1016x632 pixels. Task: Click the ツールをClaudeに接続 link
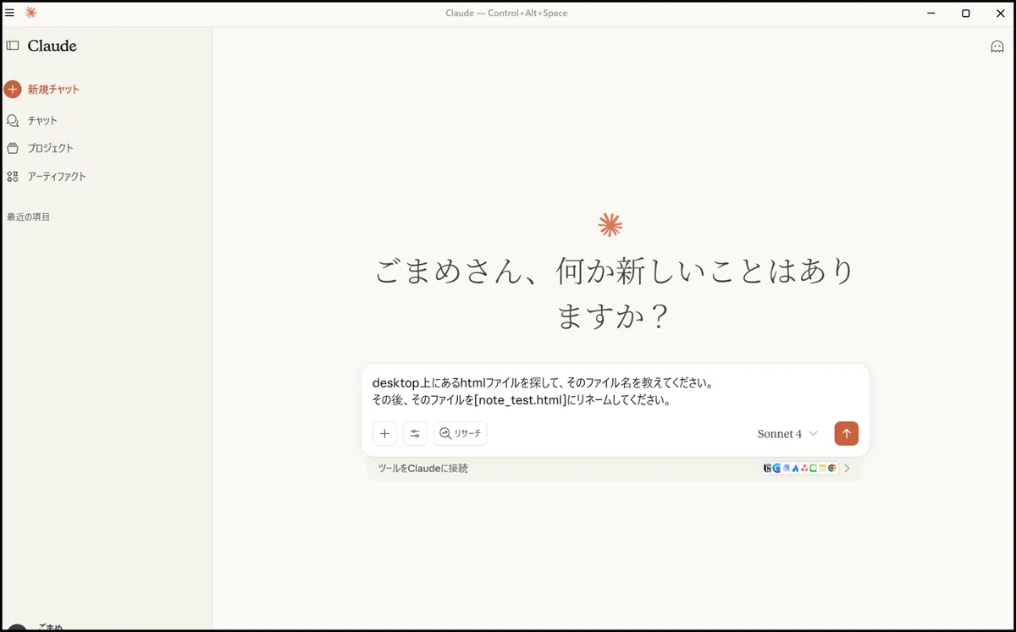point(423,468)
